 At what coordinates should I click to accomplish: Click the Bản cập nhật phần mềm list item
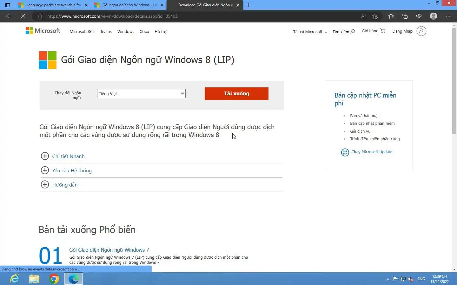pos(372,123)
